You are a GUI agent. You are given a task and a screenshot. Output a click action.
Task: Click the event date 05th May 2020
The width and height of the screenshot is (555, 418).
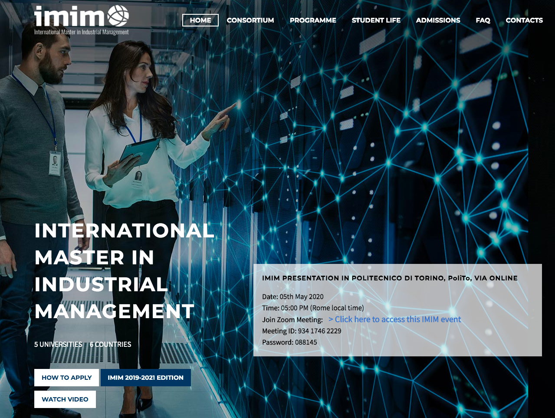click(x=293, y=297)
